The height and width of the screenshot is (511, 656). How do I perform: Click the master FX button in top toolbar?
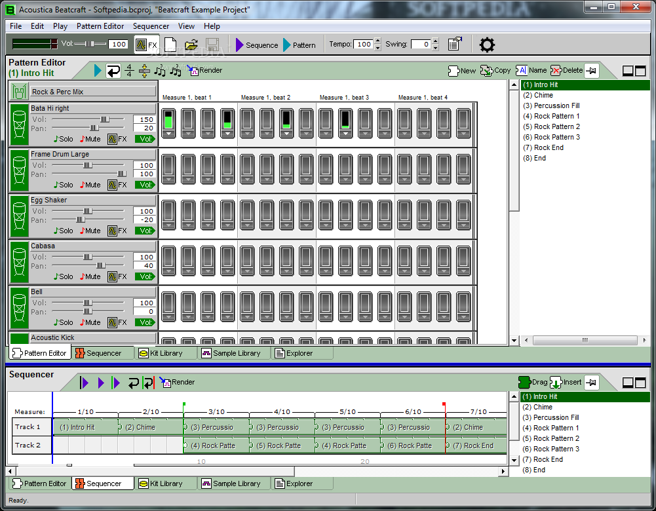click(x=147, y=45)
